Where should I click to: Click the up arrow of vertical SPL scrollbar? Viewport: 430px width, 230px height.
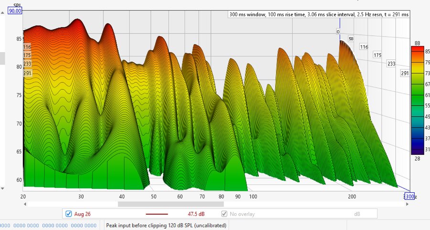tap(2, 12)
